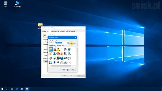Click Anuluj in the Change Icon dialog
The height and width of the screenshot is (91, 162).
pos(72,70)
